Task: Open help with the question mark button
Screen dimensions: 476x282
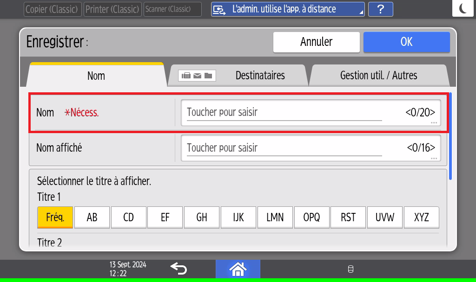Action: (x=380, y=9)
